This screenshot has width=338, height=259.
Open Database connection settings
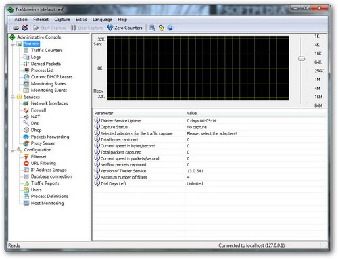pos(51,176)
